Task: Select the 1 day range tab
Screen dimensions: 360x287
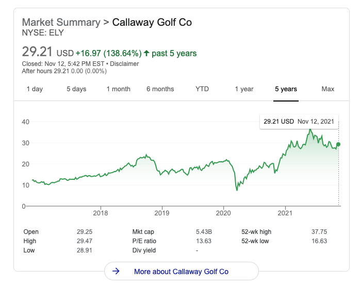Action: coord(35,89)
